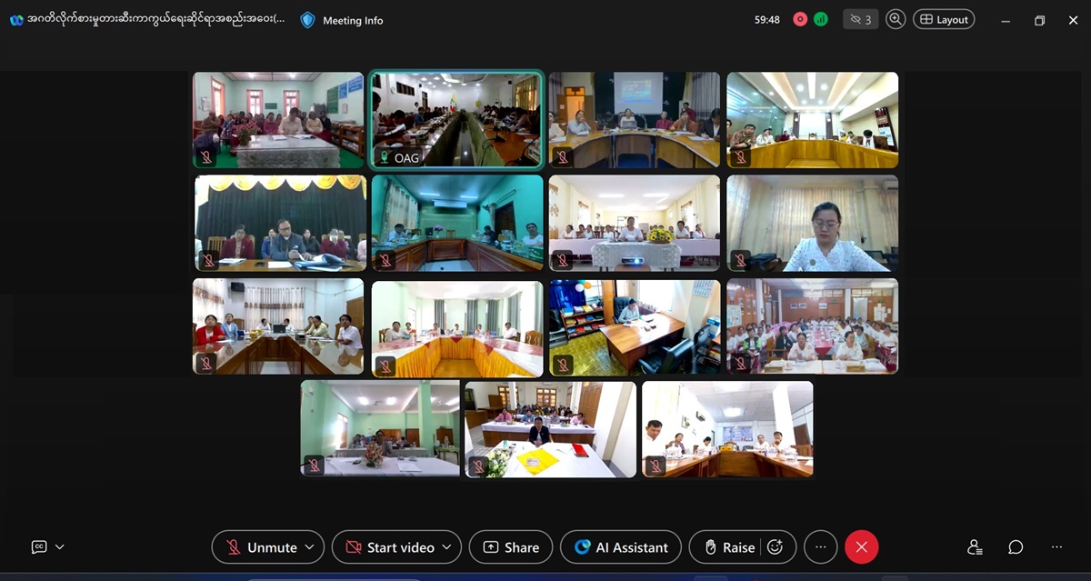
Task: Show the three hidden non-video participants
Action: pyautogui.click(x=860, y=19)
